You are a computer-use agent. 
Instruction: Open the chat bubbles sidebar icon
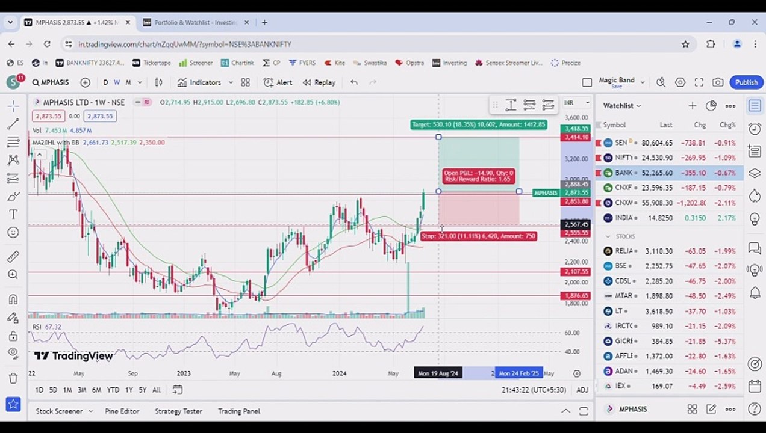[755, 248]
